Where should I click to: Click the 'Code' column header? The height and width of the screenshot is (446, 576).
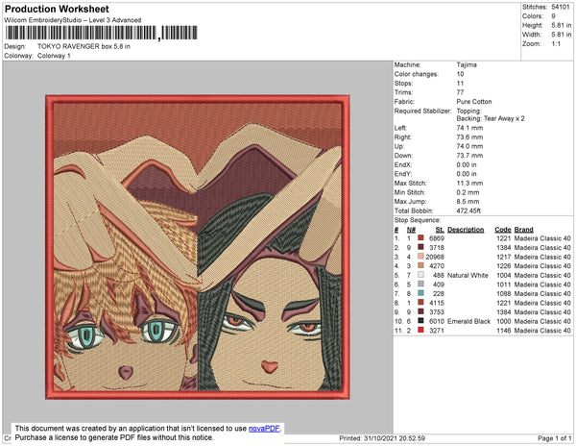click(x=502, y=230)
